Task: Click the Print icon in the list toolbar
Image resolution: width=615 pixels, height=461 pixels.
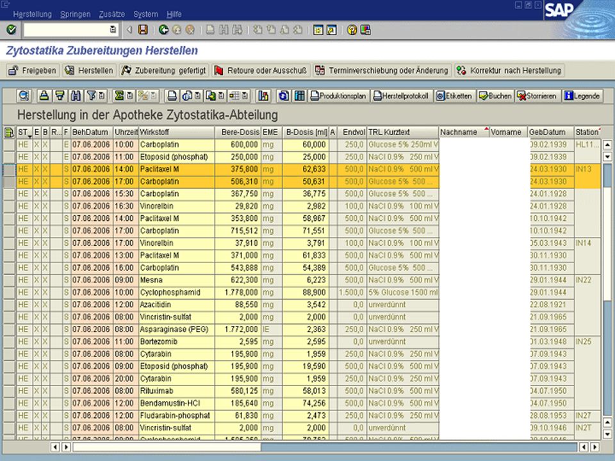Action: (x=172, y=95)
